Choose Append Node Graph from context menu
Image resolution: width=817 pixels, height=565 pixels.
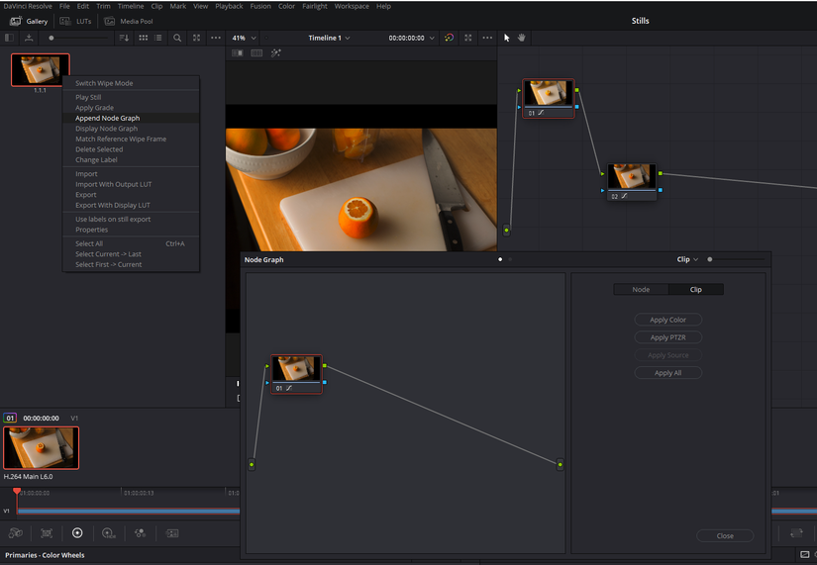click(107, 118)
